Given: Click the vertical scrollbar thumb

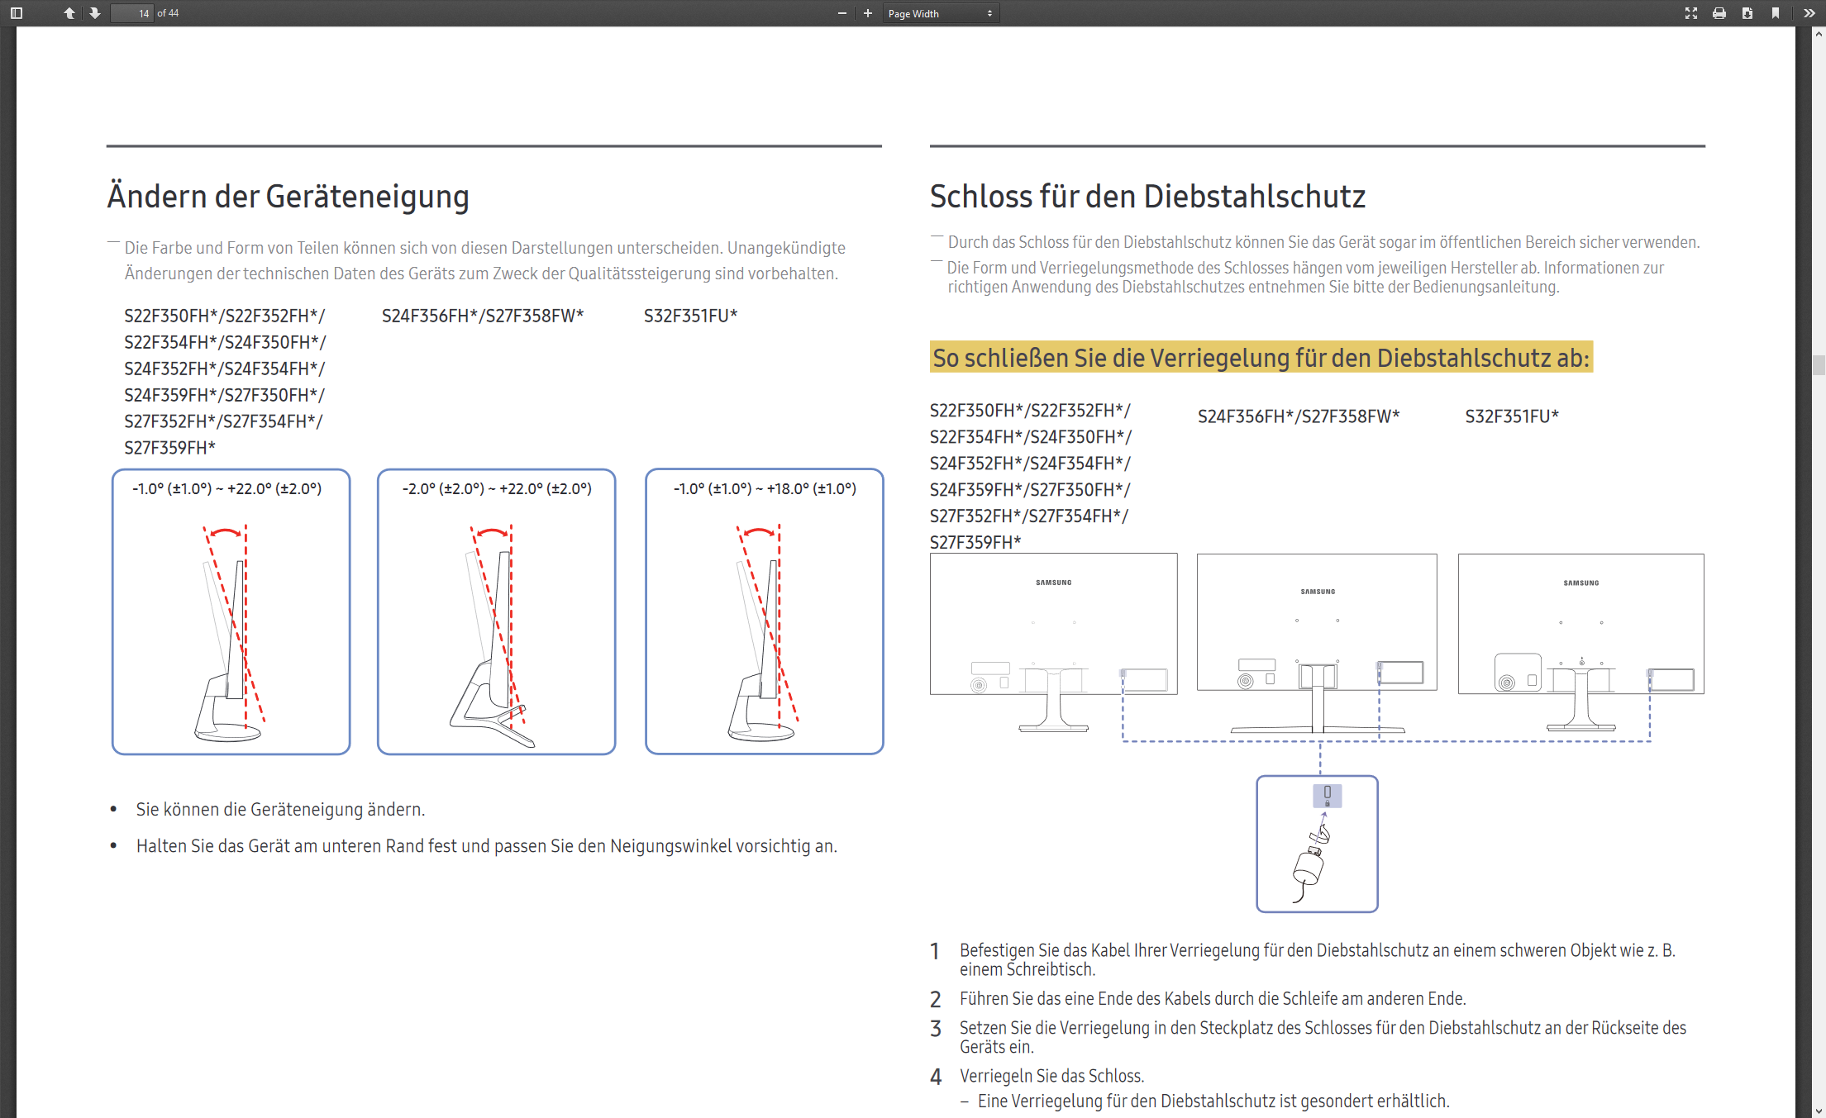Looking at the screenshot, I should [1819, 364].
